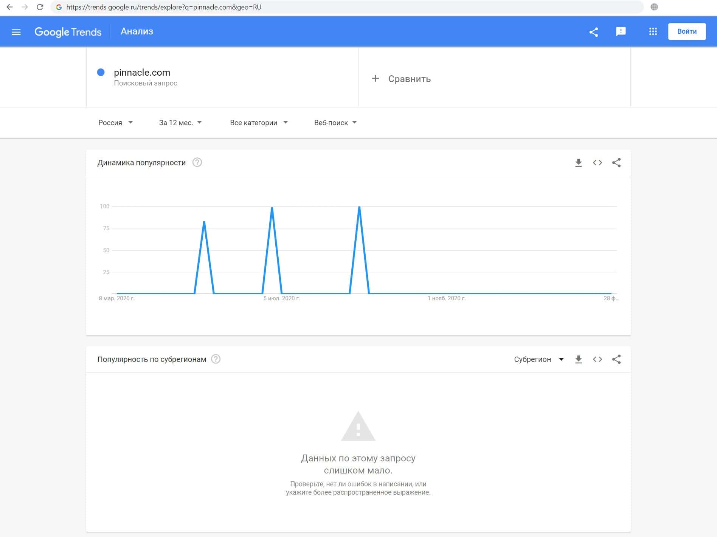
Task: Add a comparison term with Сравнить
Action: pyautogui.click(x=401, y=79)
